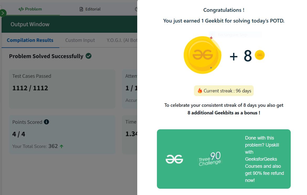Click the green sidebar expand arrow
The image size is (307, 195).
click(3, 13)
